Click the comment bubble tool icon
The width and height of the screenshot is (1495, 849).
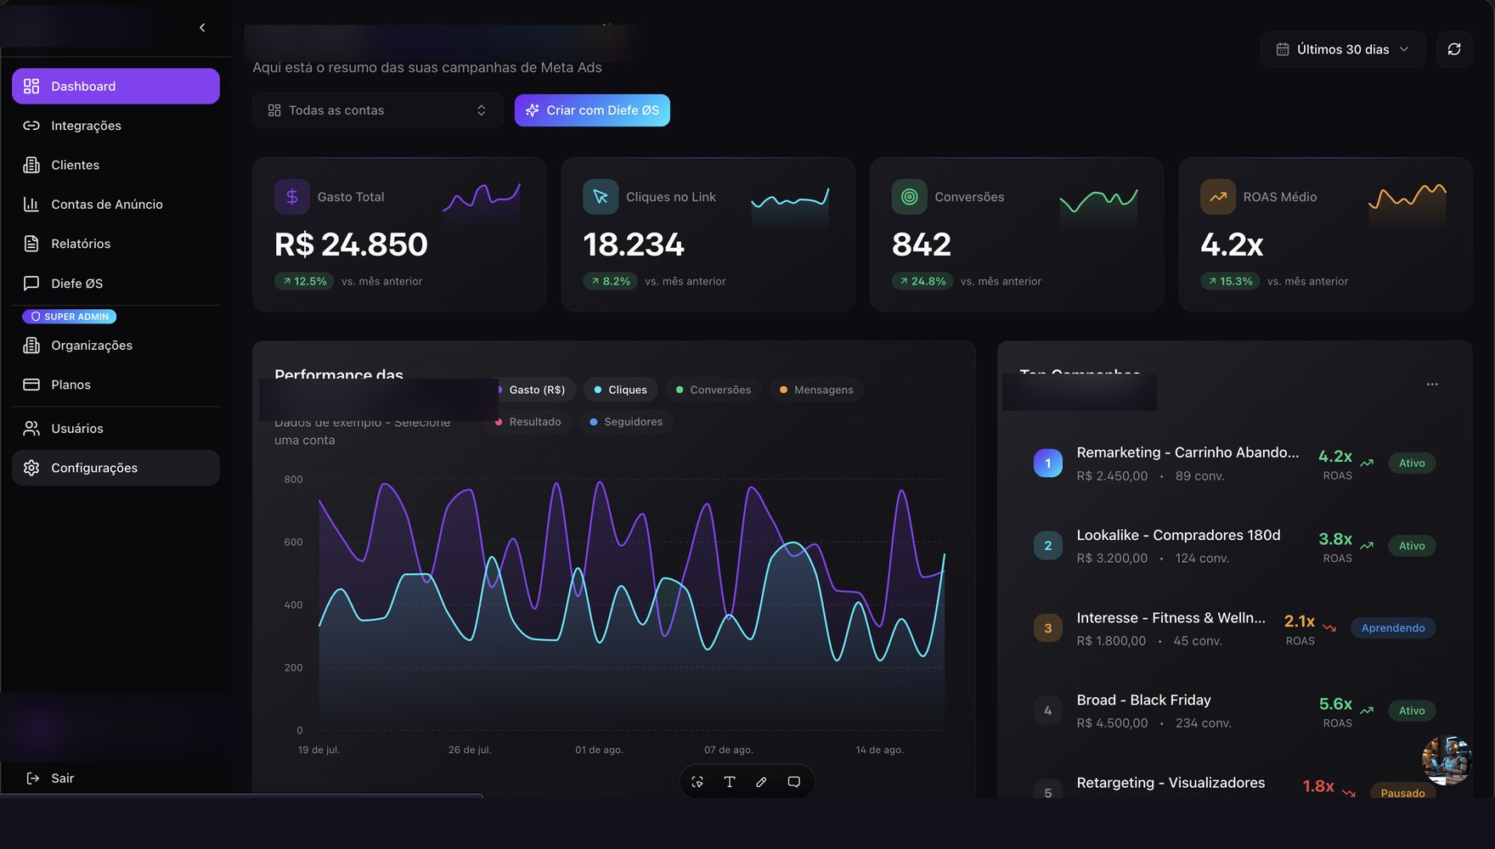pos(793,782)
